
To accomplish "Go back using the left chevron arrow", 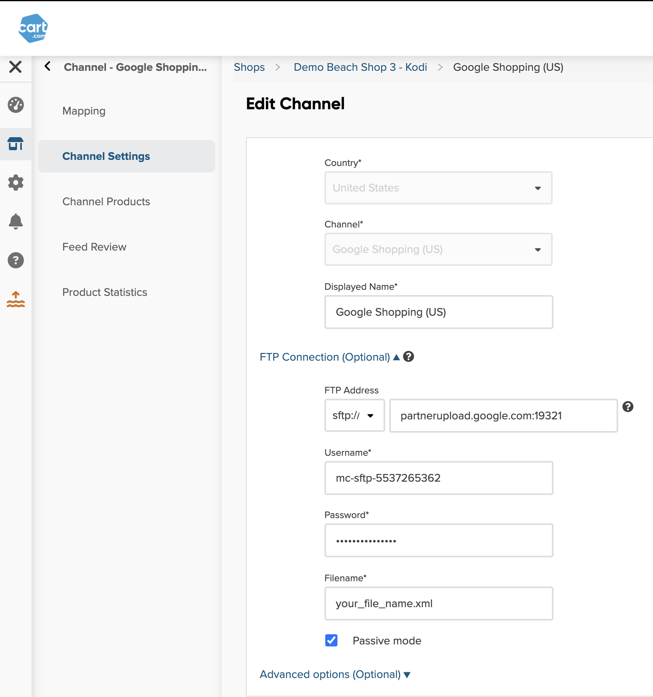I will (x=48, y=66).
